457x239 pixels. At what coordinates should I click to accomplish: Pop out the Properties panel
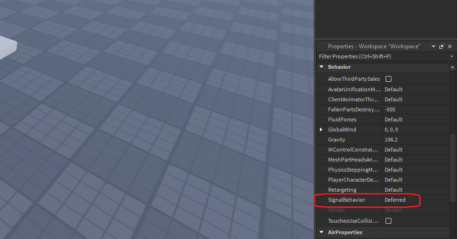click(x=442, y=46)
